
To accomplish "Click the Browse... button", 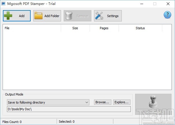I will point(103,102).
